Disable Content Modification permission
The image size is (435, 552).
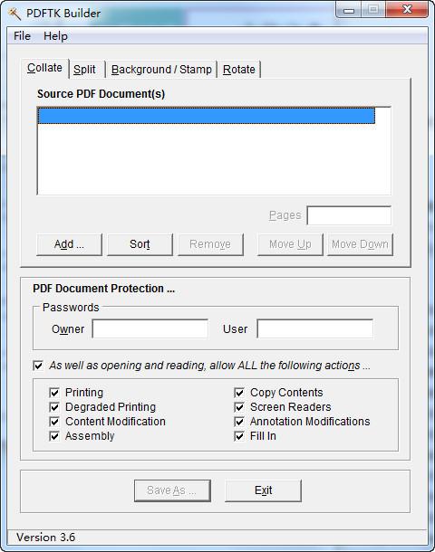click(x=54, y=422)
